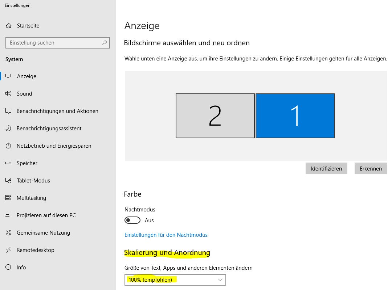Expand scaling list via the chevron arrow
The height and width of the screenshot is (290, 388).
(220, 280)
